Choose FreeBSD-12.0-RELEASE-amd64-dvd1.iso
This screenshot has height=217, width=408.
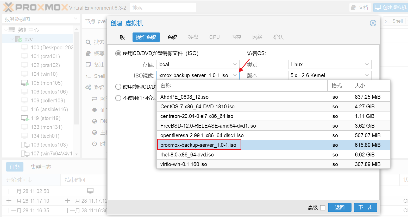point(273,126)
